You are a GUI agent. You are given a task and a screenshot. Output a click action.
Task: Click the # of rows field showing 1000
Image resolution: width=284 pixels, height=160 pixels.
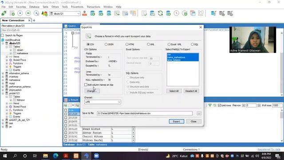click(x=277, y=105)
